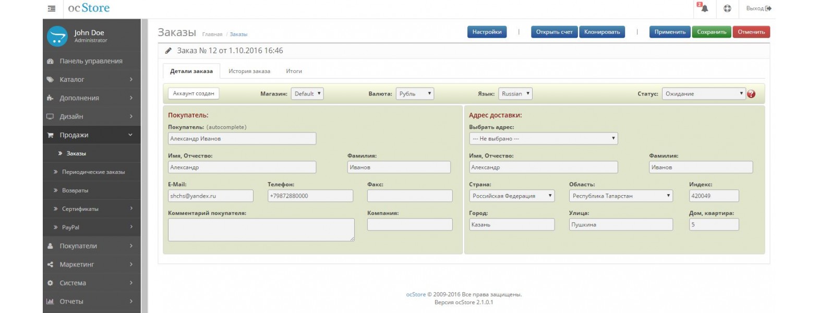Switch to the Детали заказа tab
819x313 pixels.
[x=191, y=71]
